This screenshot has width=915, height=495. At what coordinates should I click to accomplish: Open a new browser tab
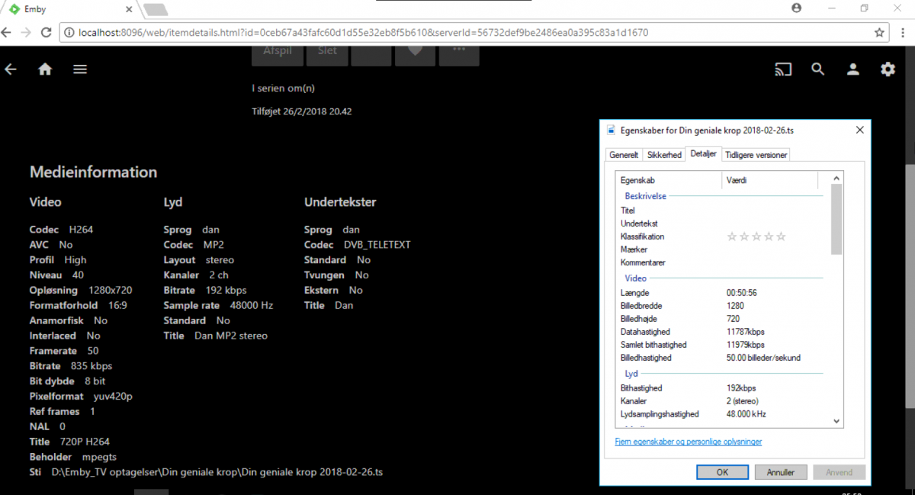click(x=155, y=9)
